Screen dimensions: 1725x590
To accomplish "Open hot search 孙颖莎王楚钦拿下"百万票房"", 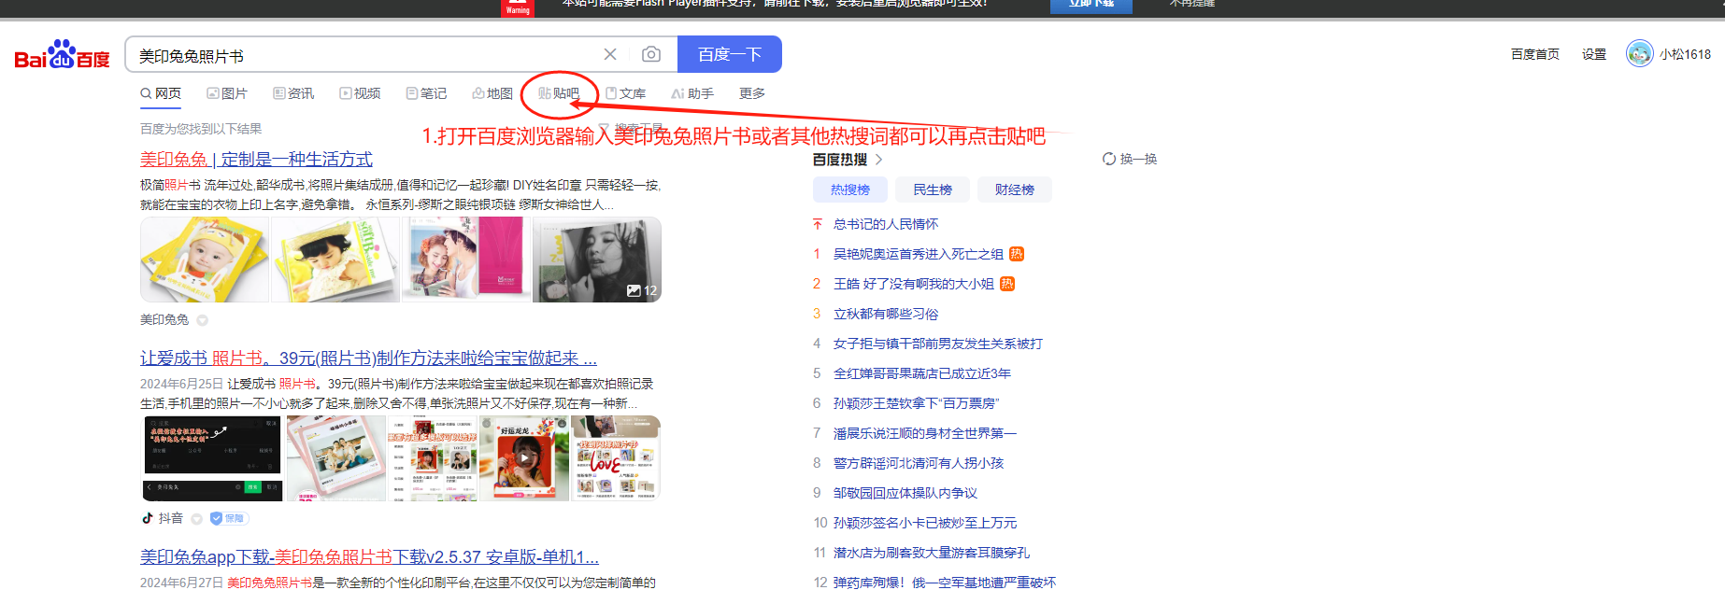I will [917, 403].
